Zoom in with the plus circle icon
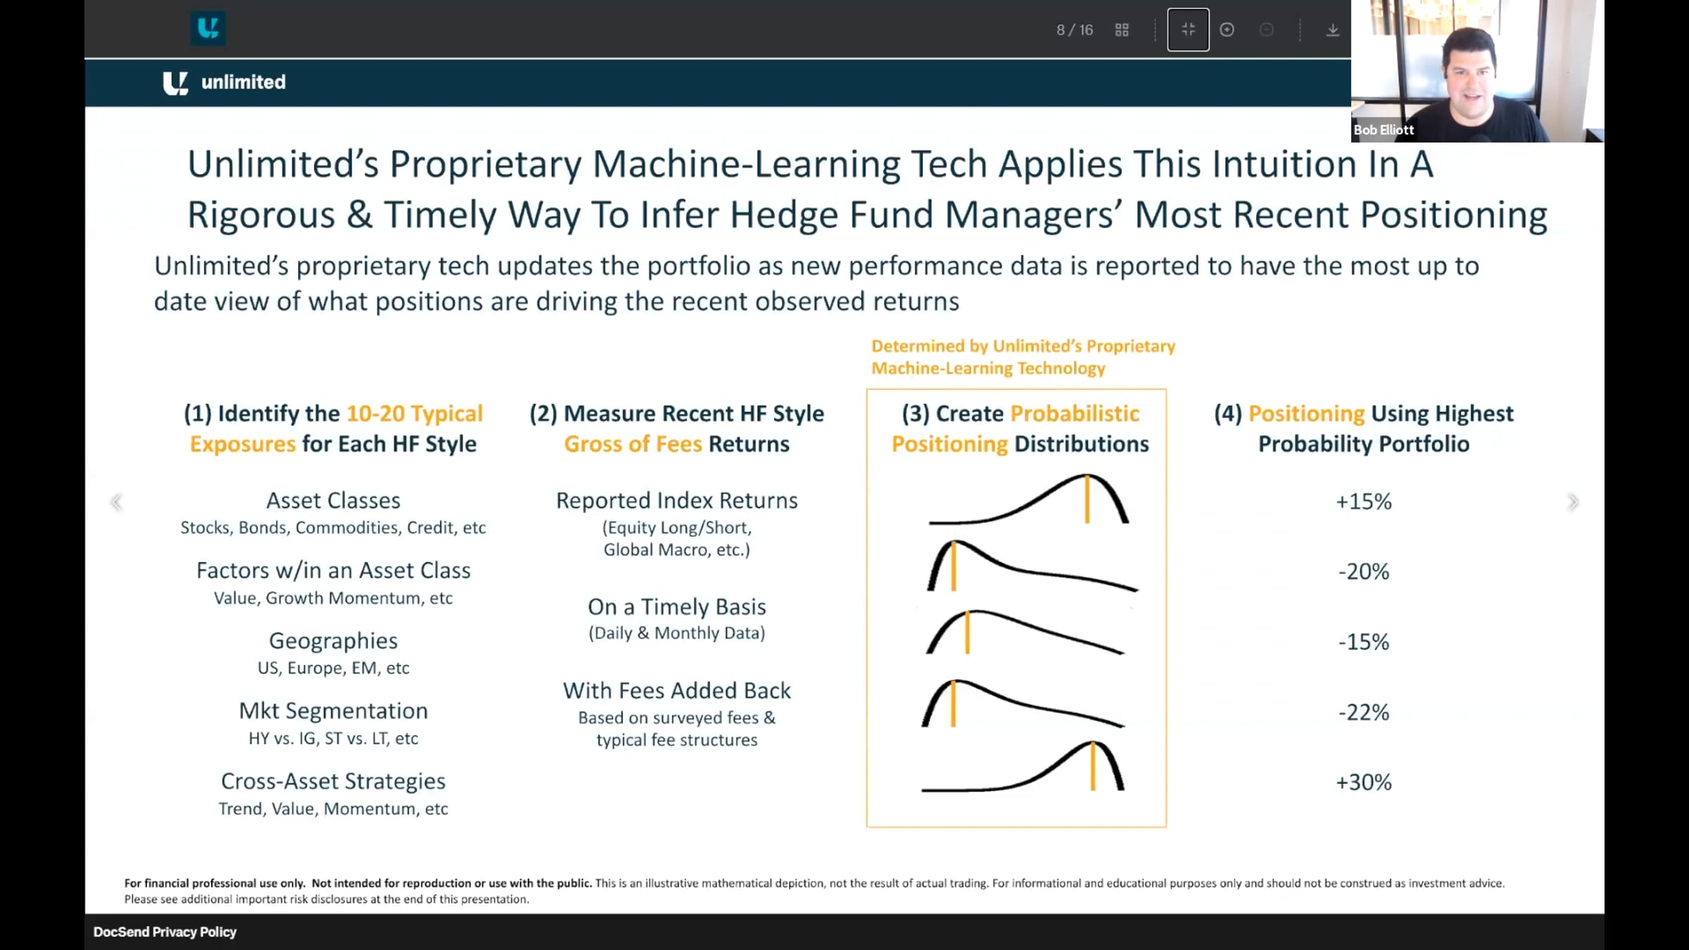Screen dimensions: 1689x950 tap(1227, 30)
